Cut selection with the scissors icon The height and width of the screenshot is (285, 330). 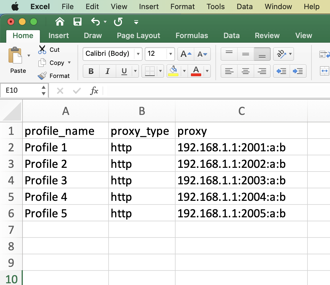tap(42, 49)
